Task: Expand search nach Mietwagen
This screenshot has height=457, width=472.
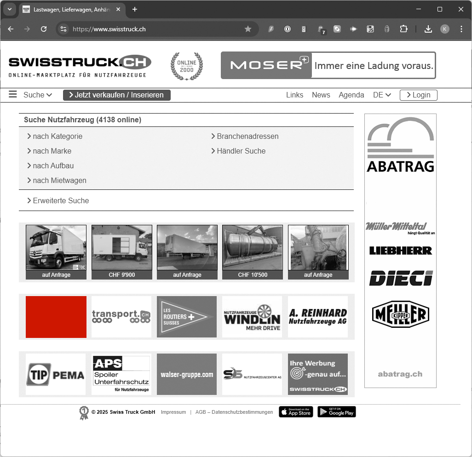Action: [57, 181]
